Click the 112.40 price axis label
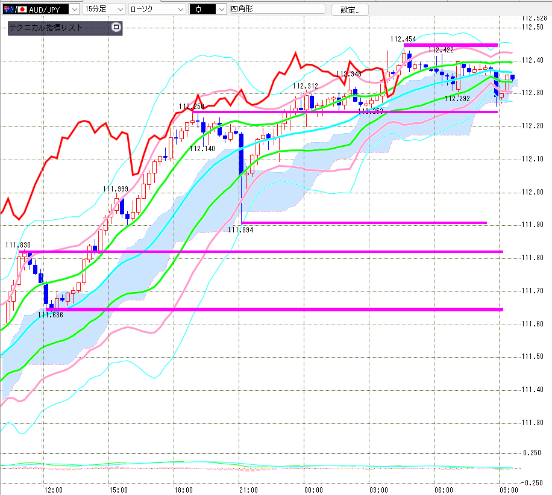 (x=533, y=60)
